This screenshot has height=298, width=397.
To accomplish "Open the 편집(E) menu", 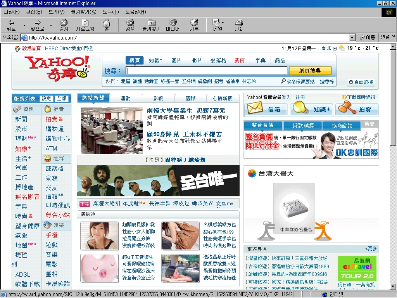I will 34,12.
